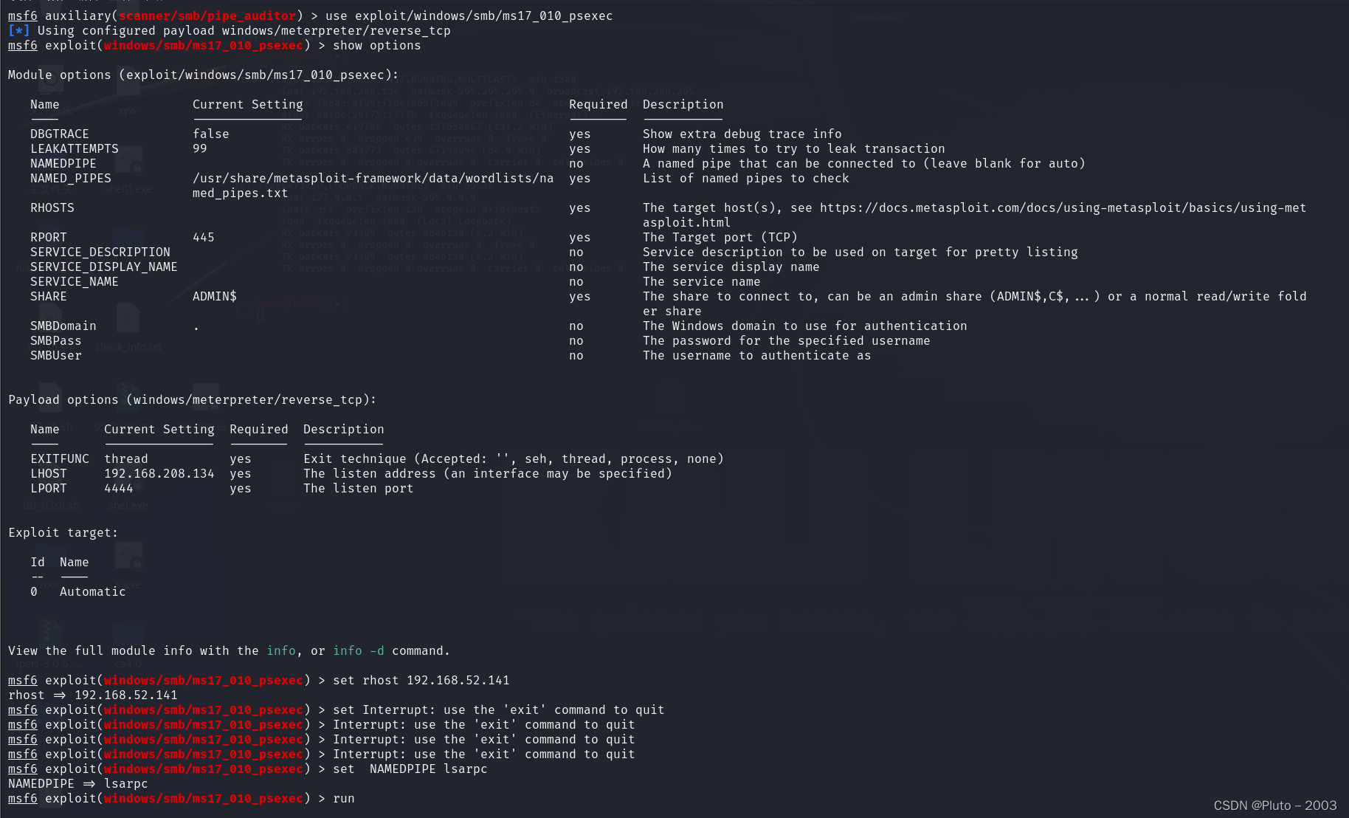Select the SMBUser option name
This screenshot has width=1349, height=818.
tap(56, 356)
